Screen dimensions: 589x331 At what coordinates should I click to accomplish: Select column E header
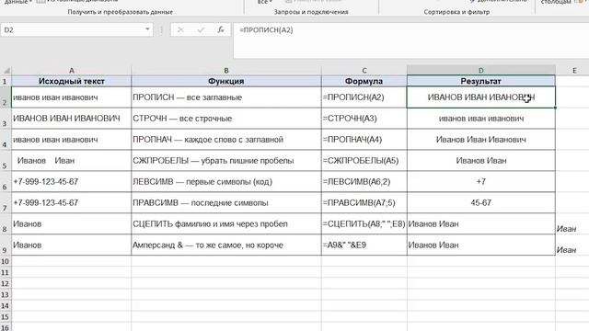(574, 70)
